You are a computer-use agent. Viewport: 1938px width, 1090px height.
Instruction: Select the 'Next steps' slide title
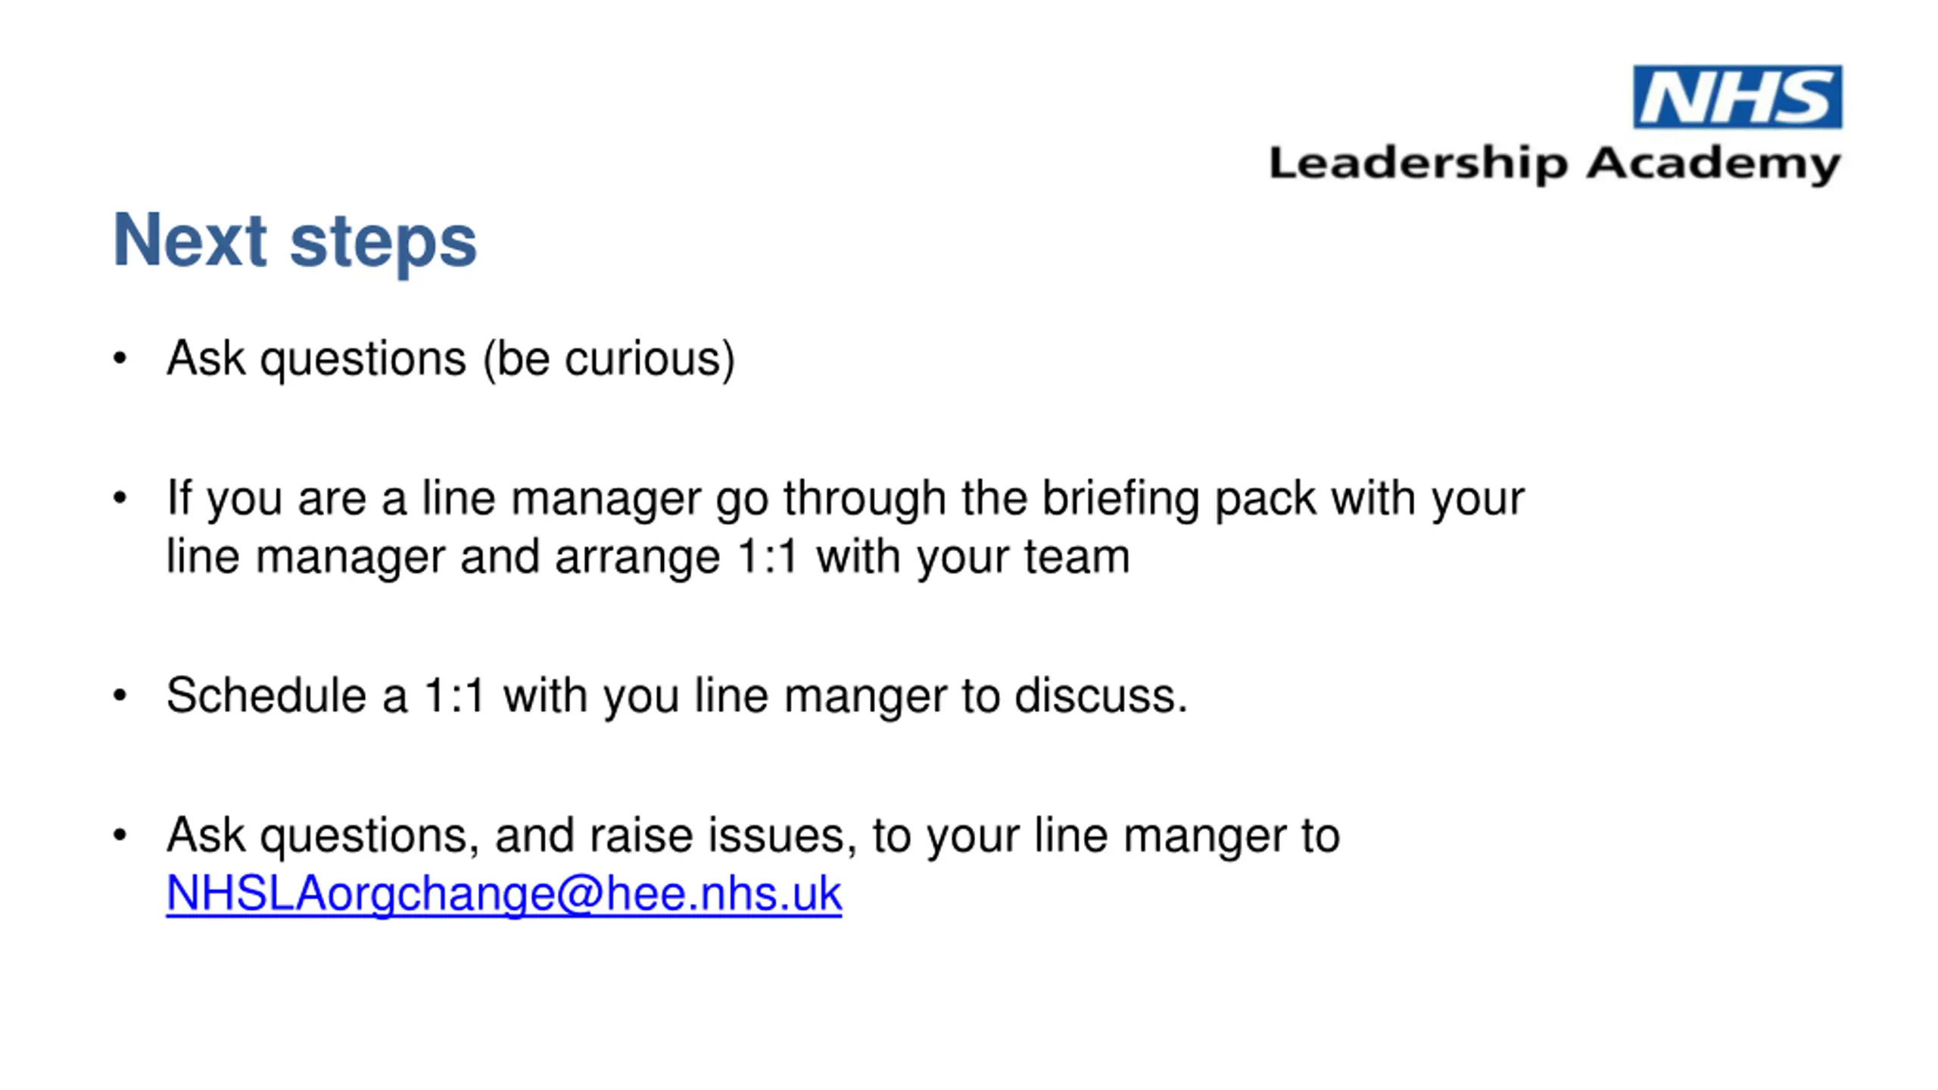[x=294, y=241]
